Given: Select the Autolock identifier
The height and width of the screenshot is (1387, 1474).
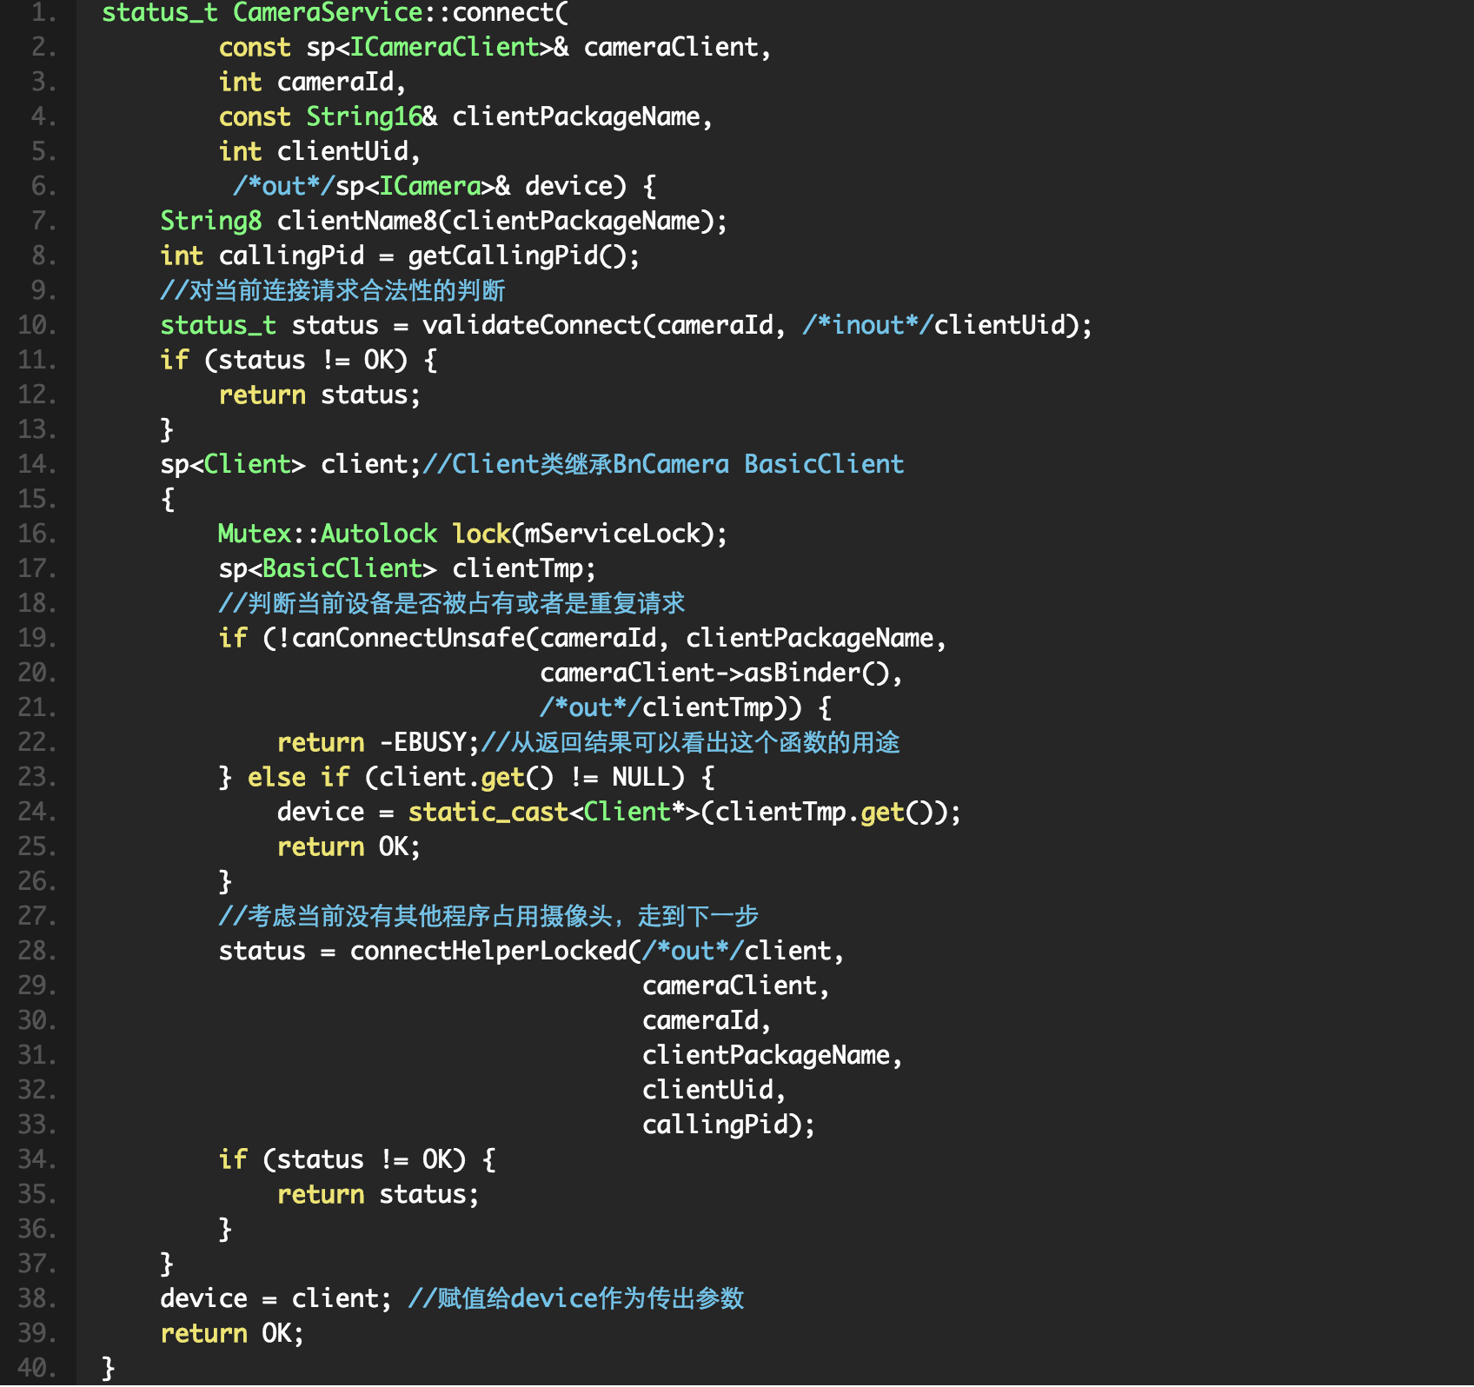Looking at the screenshot, I should [379, 534].
